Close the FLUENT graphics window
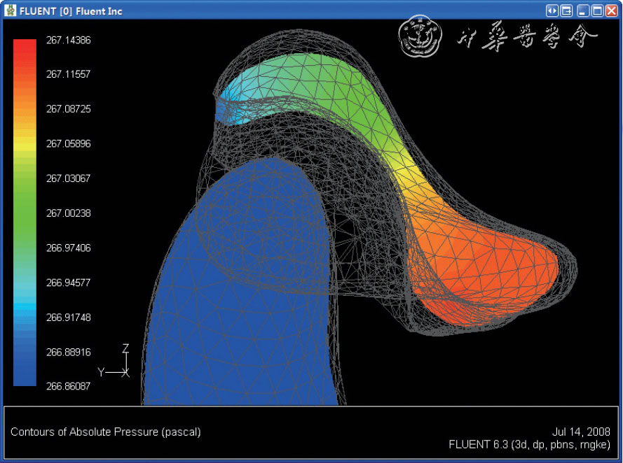The image size is (623, 463). point(611,10)
